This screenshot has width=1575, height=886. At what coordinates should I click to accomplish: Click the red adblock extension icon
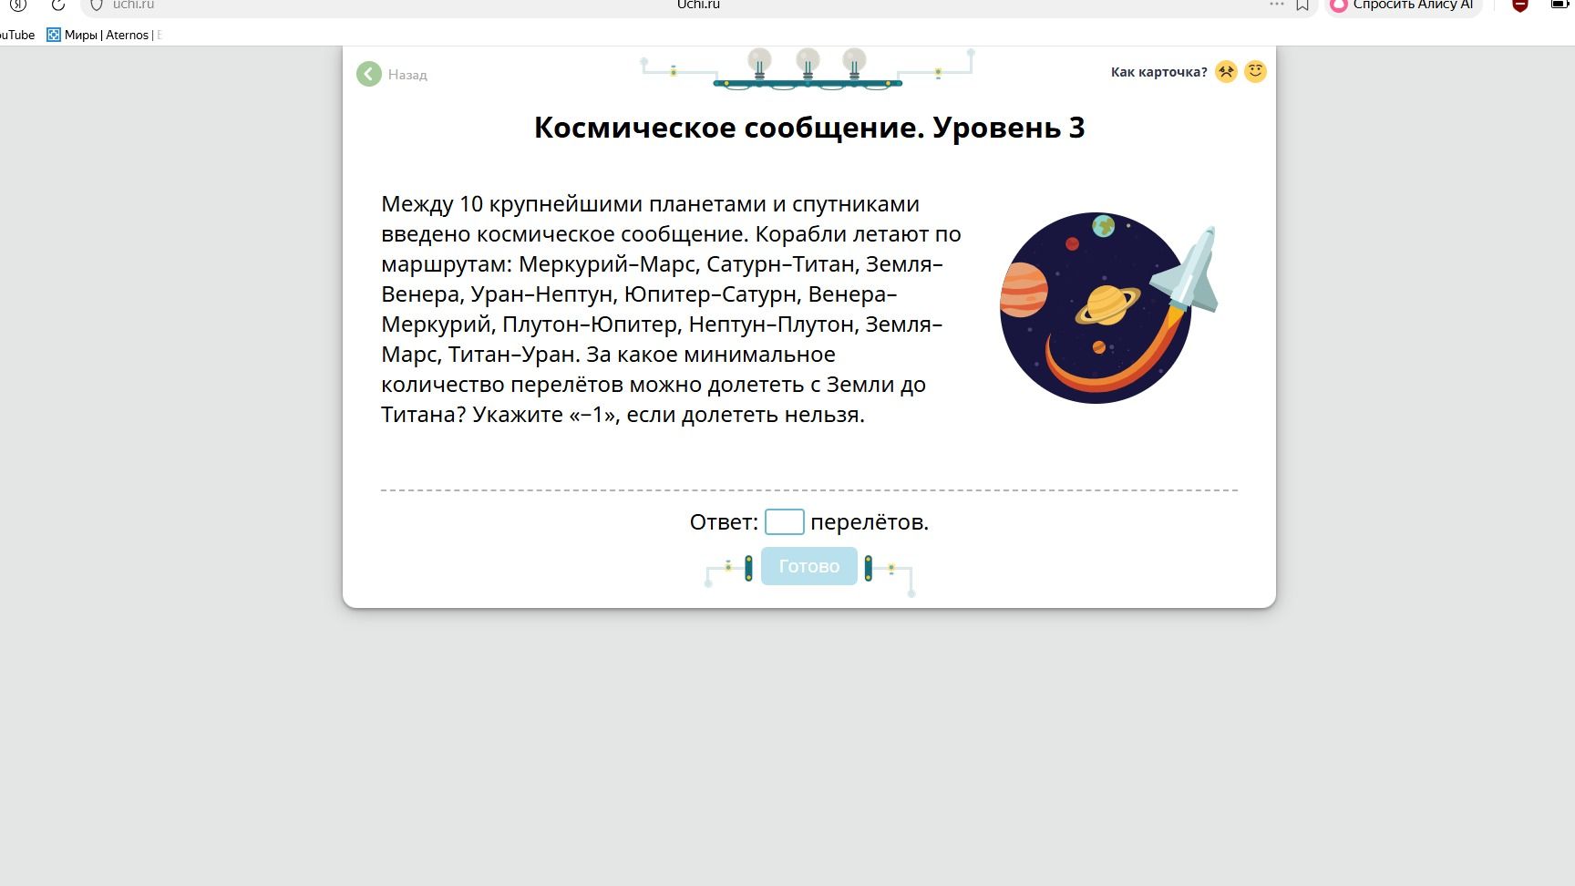1519,5
